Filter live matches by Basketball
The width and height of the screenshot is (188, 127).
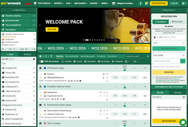coord(90,61)
